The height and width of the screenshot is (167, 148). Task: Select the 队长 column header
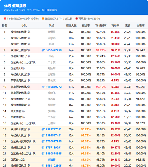[51, 26]
